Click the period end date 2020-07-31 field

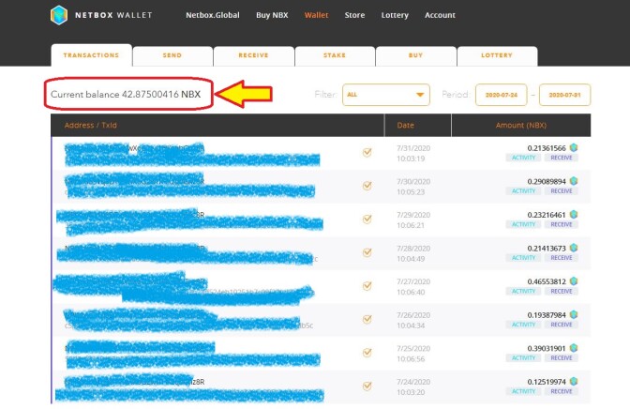[564, 95]
